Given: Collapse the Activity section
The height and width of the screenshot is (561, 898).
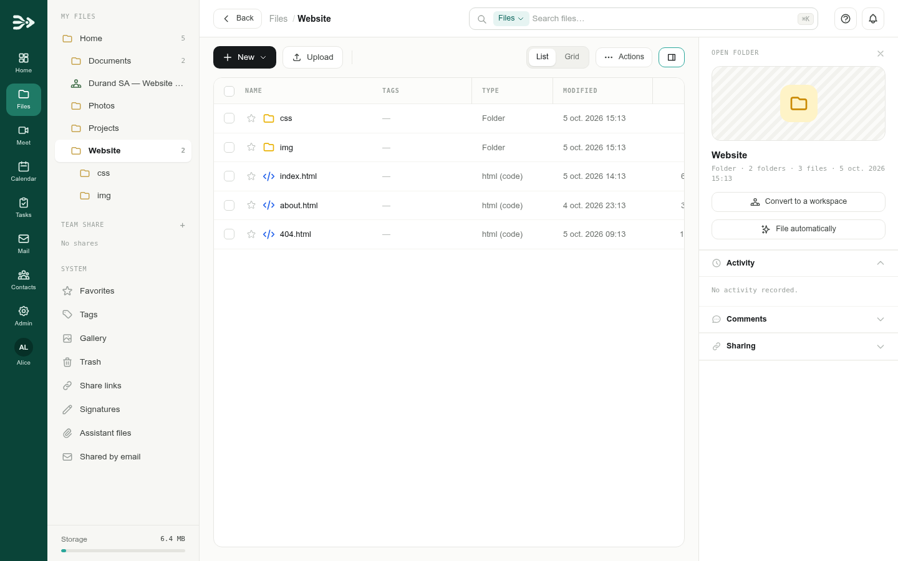Looking at the screenshot, I should 798,263.
